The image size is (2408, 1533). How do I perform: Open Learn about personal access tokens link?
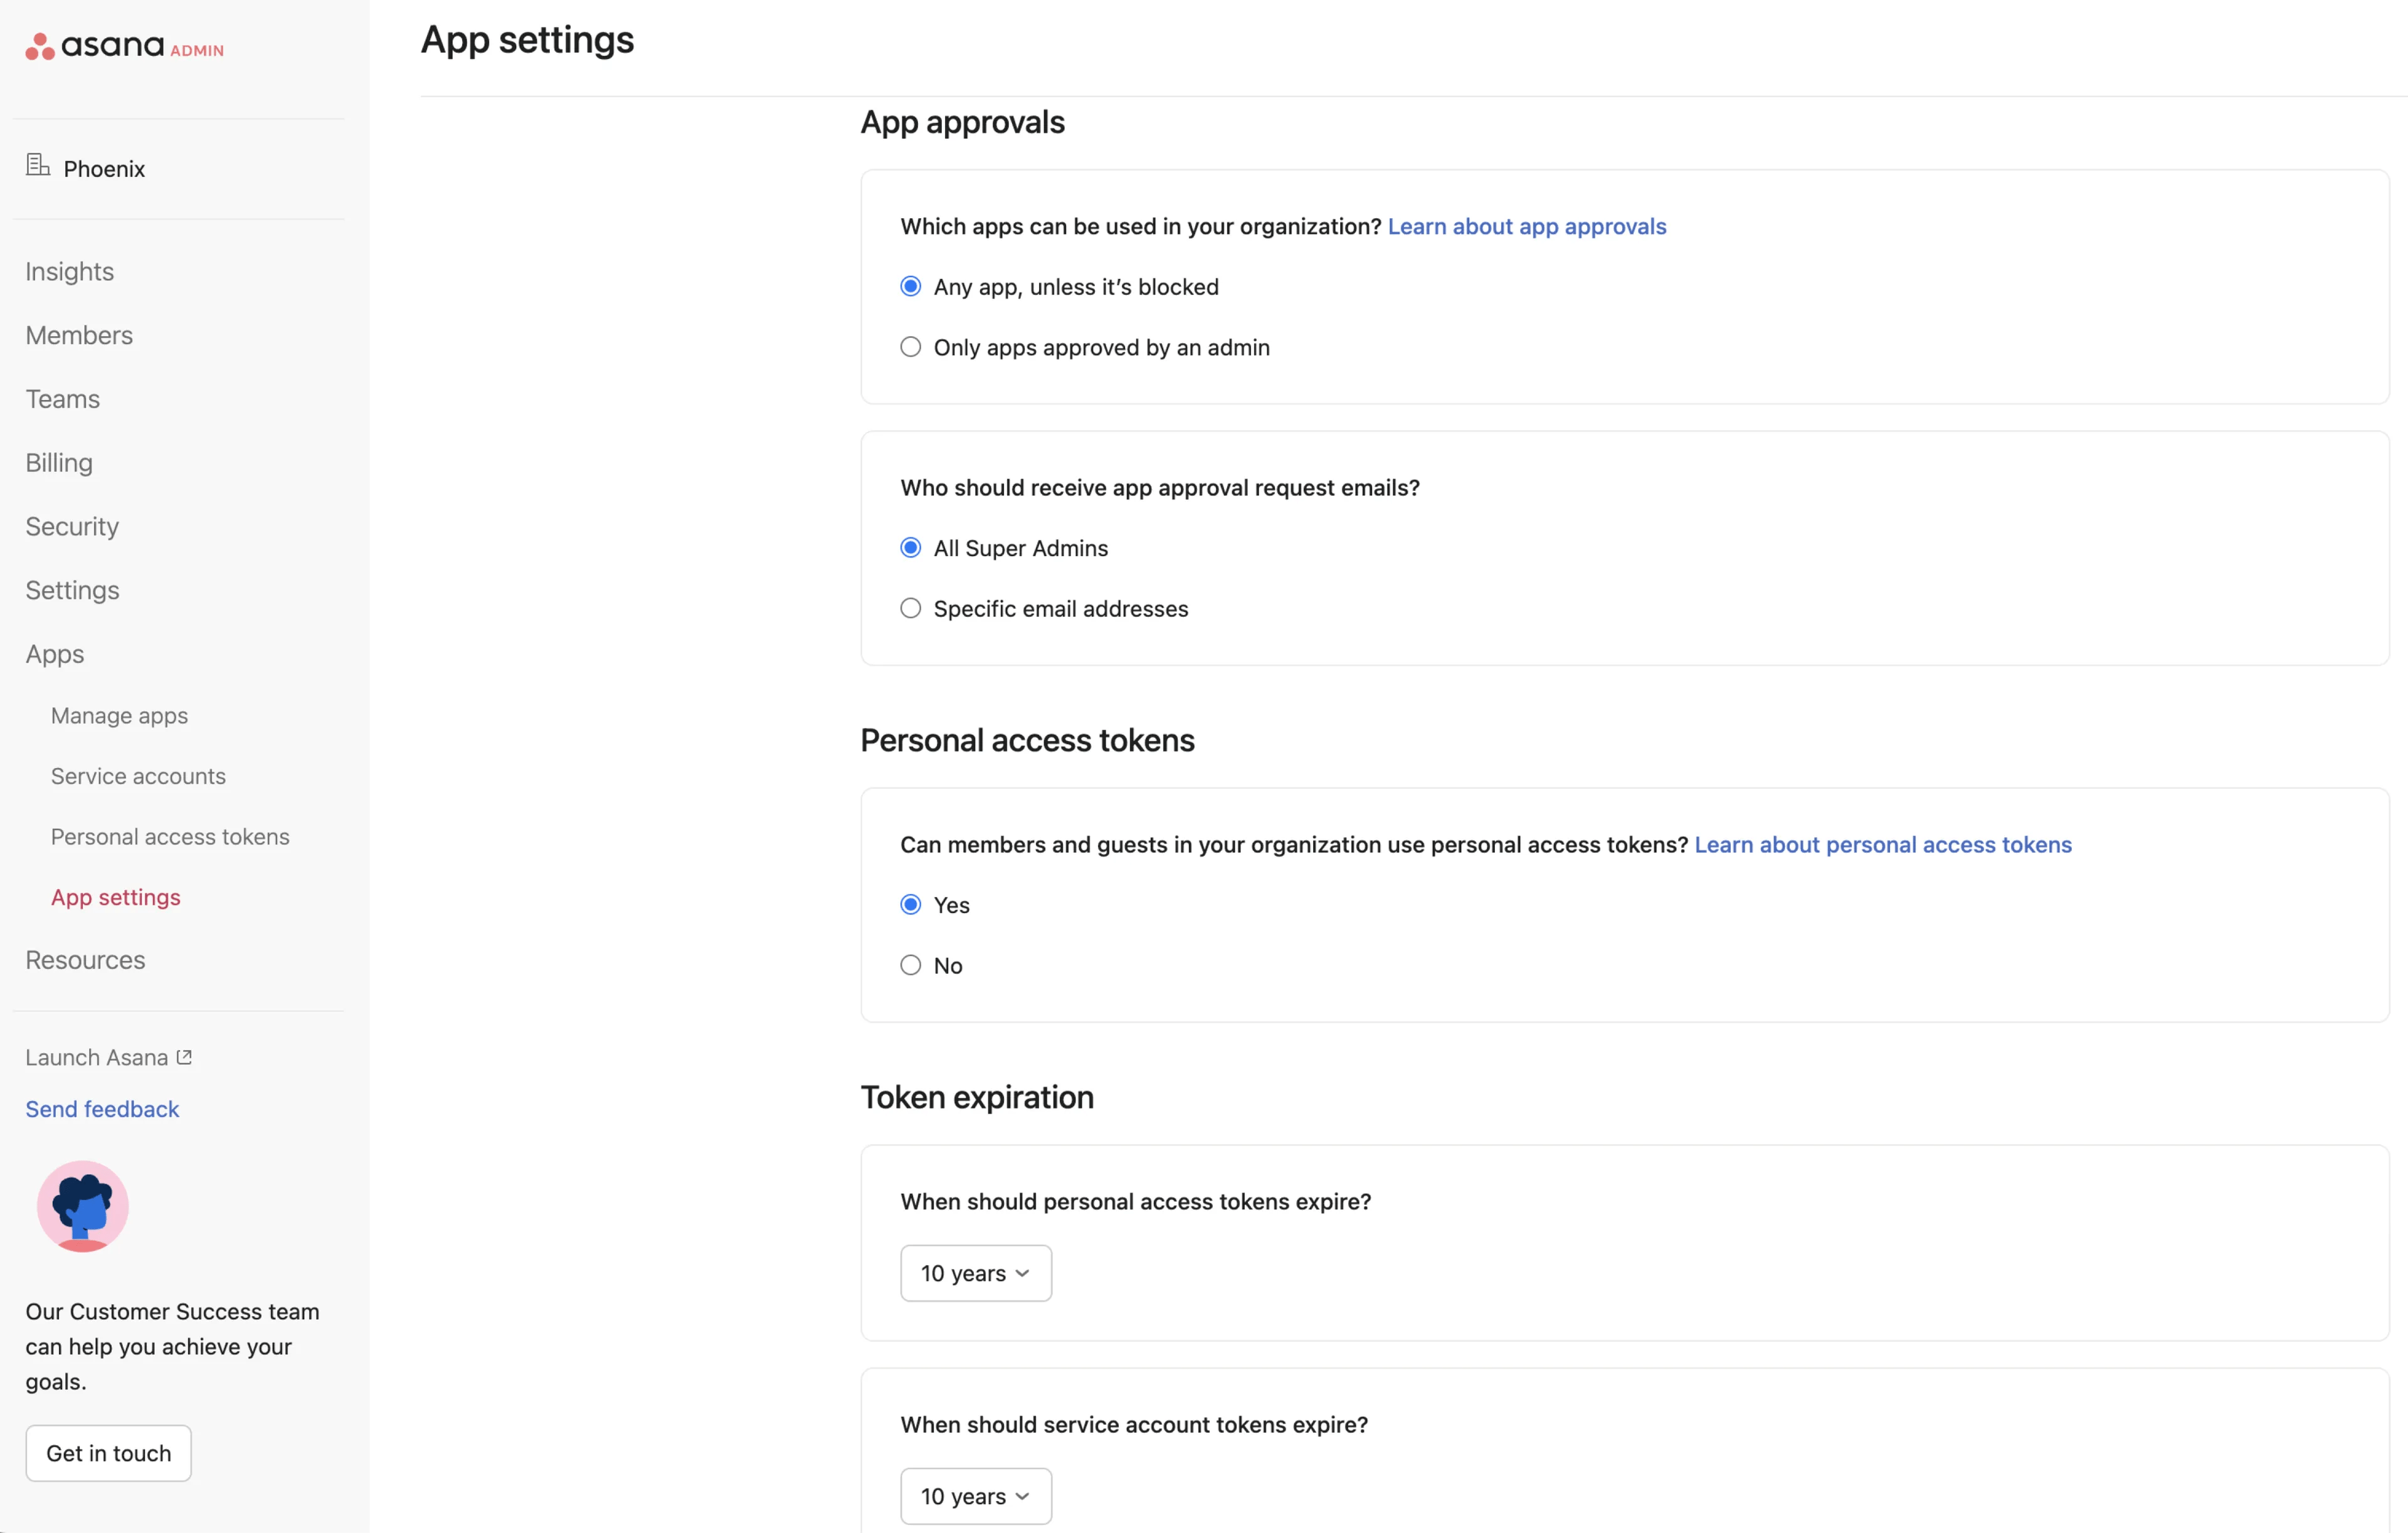[x=1882, y=844]
